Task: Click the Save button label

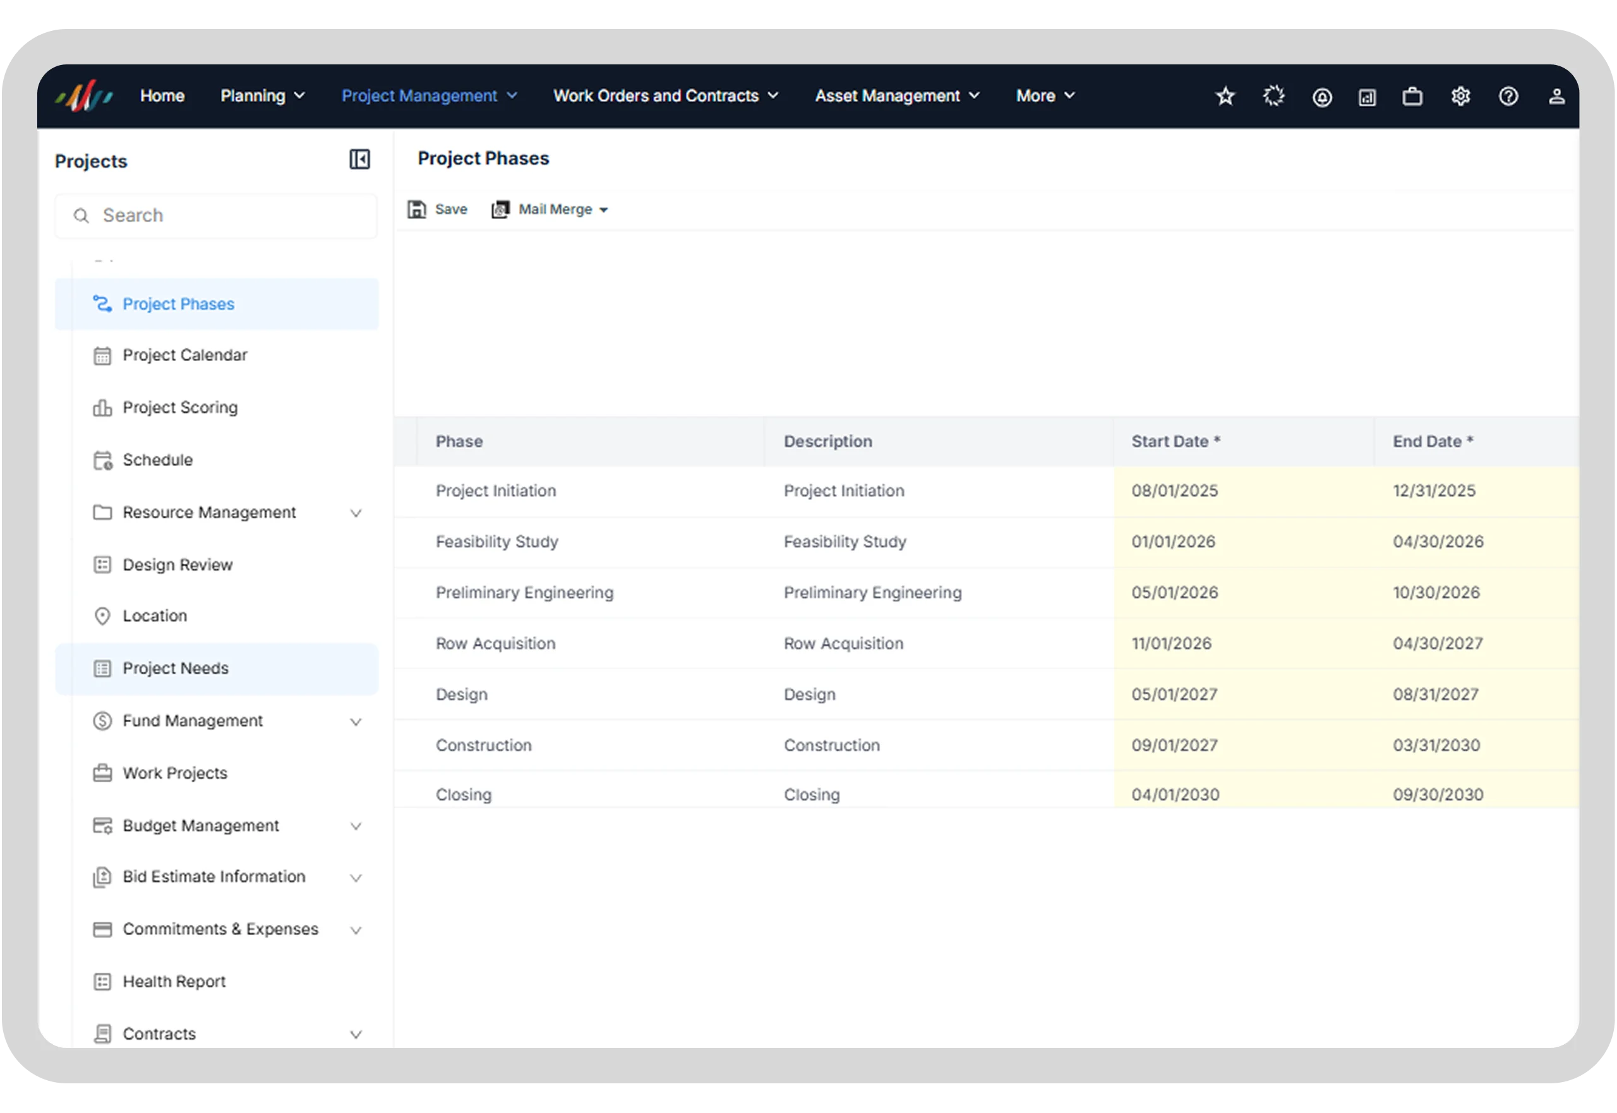Action: point(450,209)
